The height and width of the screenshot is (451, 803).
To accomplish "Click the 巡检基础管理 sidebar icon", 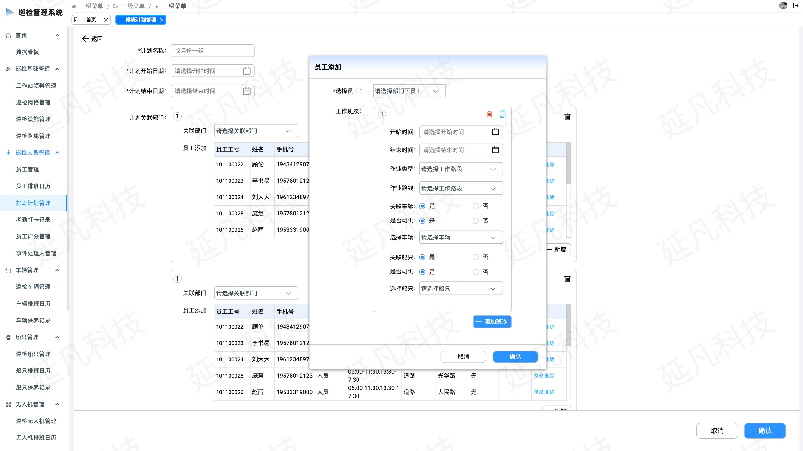I will pos(8,69).
